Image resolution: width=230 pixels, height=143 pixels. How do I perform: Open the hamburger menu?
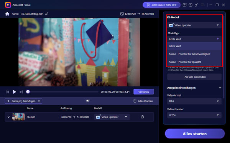pos(202,5)
